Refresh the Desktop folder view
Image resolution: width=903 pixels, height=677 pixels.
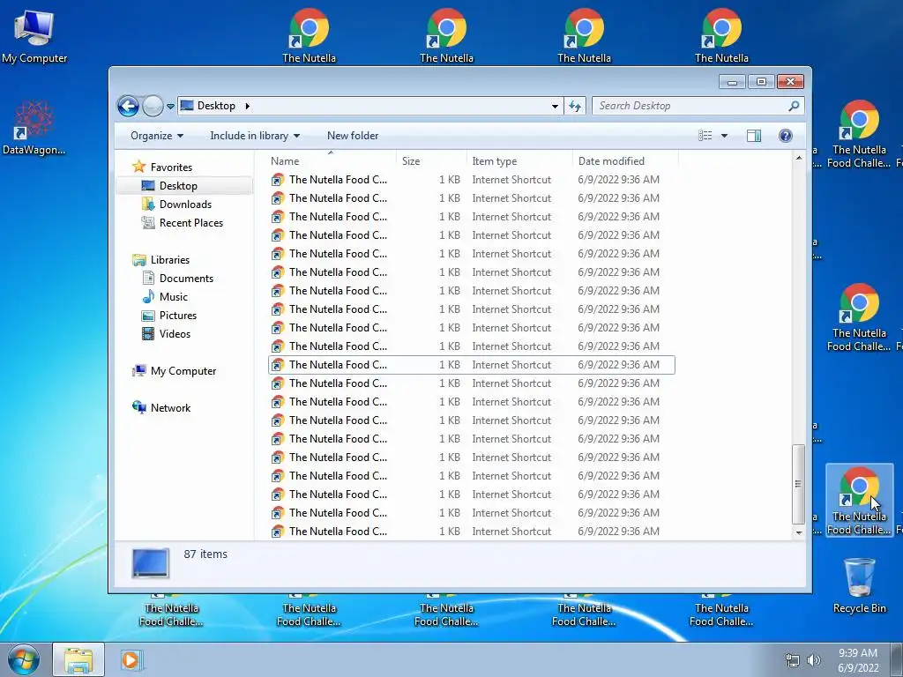pyautogui.click(x=575, y=106)
